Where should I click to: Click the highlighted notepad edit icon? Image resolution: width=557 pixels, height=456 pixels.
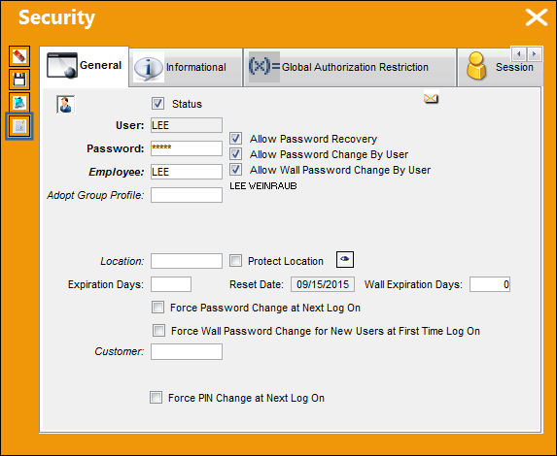click(19, 126)
